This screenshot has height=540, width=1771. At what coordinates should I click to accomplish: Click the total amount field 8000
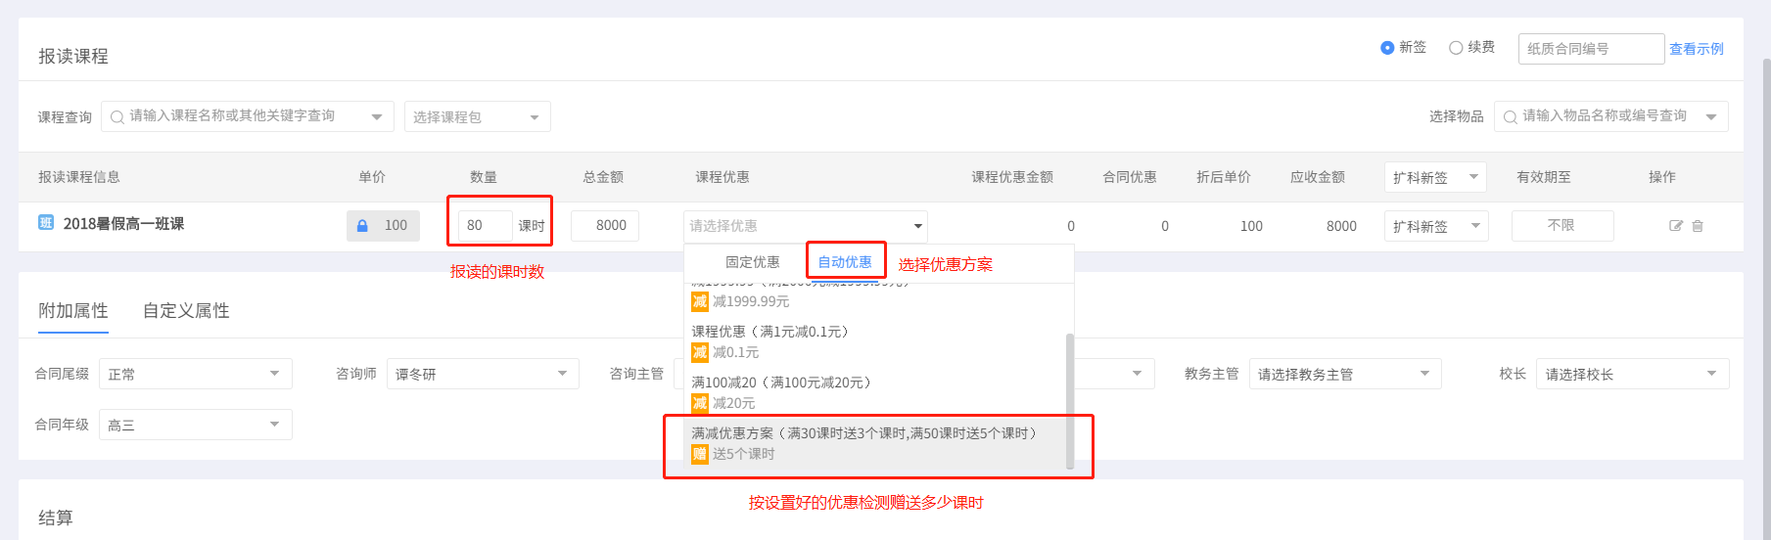pos(605,226)
